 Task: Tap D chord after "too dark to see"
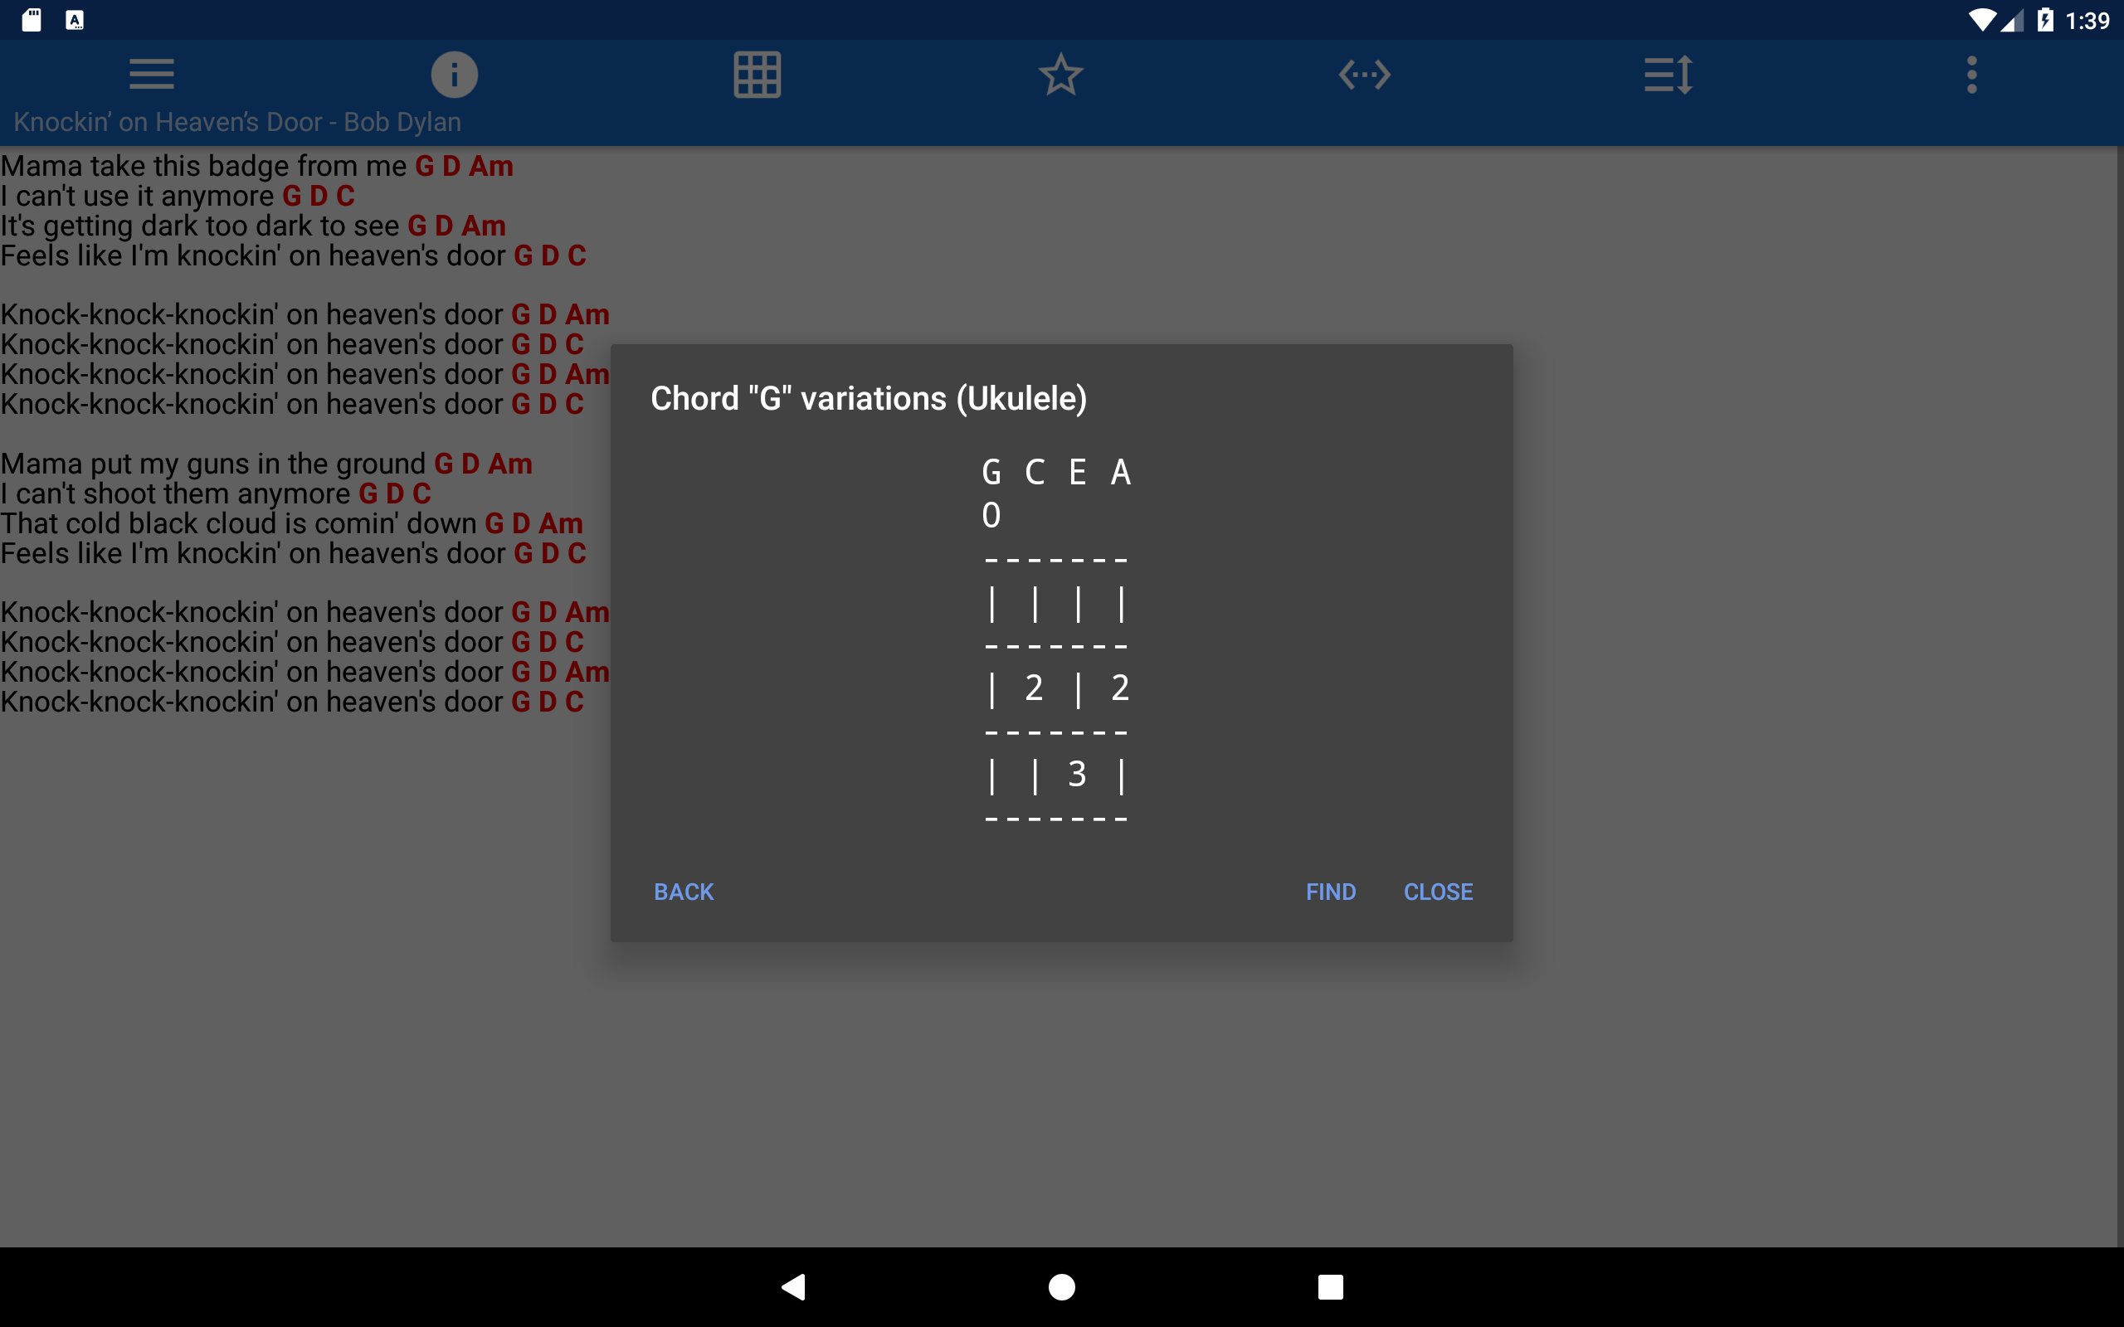click(x=444, y=226)
